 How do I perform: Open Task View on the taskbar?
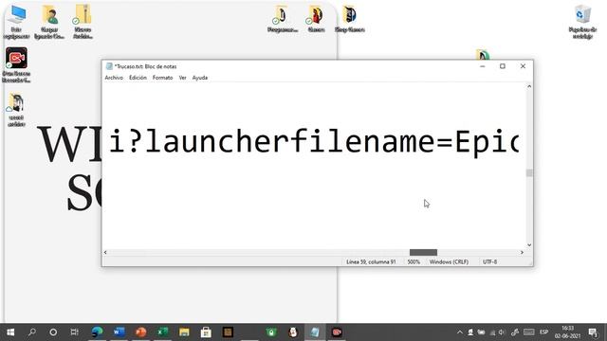[74, 332]
